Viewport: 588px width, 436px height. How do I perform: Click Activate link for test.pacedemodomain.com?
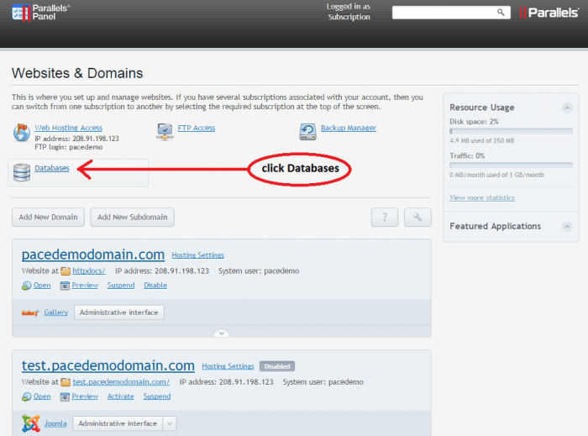pos(120,397)
